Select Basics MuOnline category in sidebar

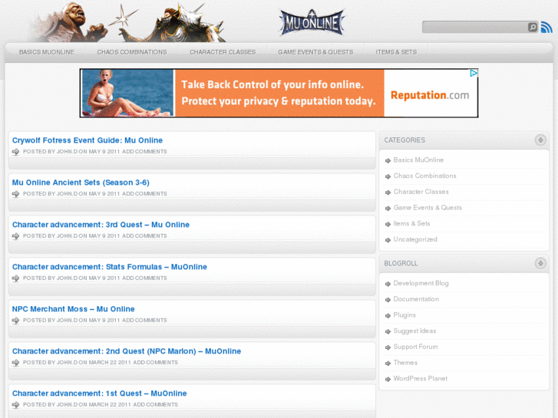(x=418, y=160)
